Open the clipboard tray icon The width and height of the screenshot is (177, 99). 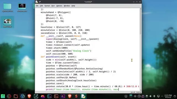click(147, 96)
